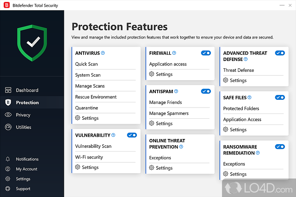Disable the Firewall toggle

tap(206, 53)
